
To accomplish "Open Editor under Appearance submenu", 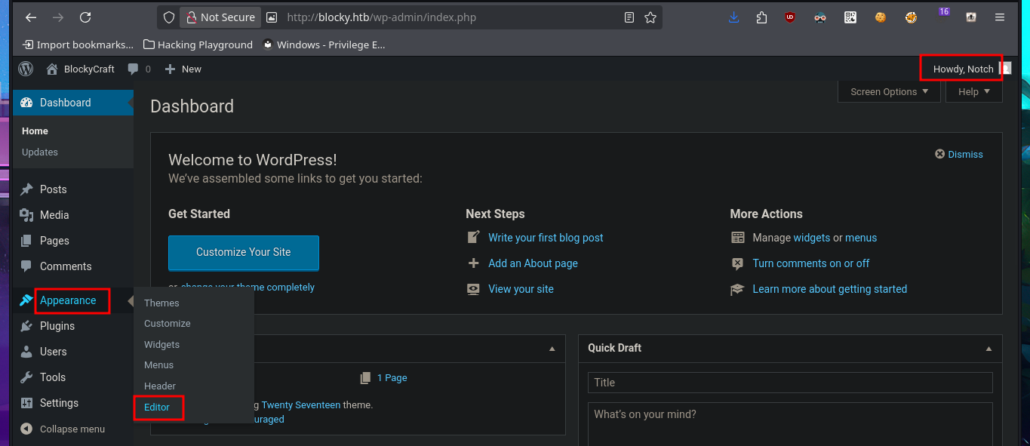I will pos(157,408).
